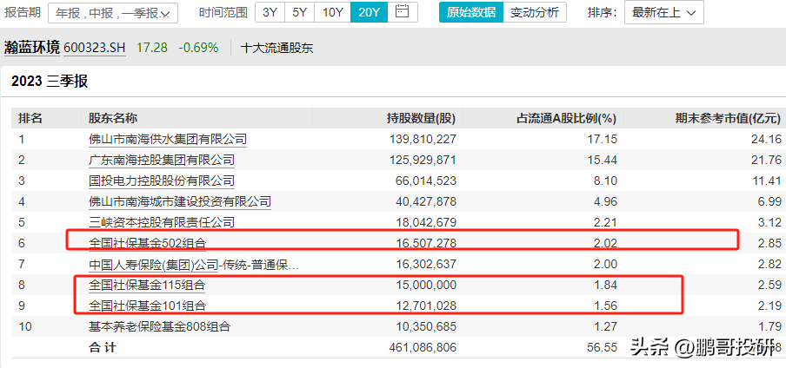Click share count 15,000,000
Screen dimensions: 786x368
[x=425, y=285]
